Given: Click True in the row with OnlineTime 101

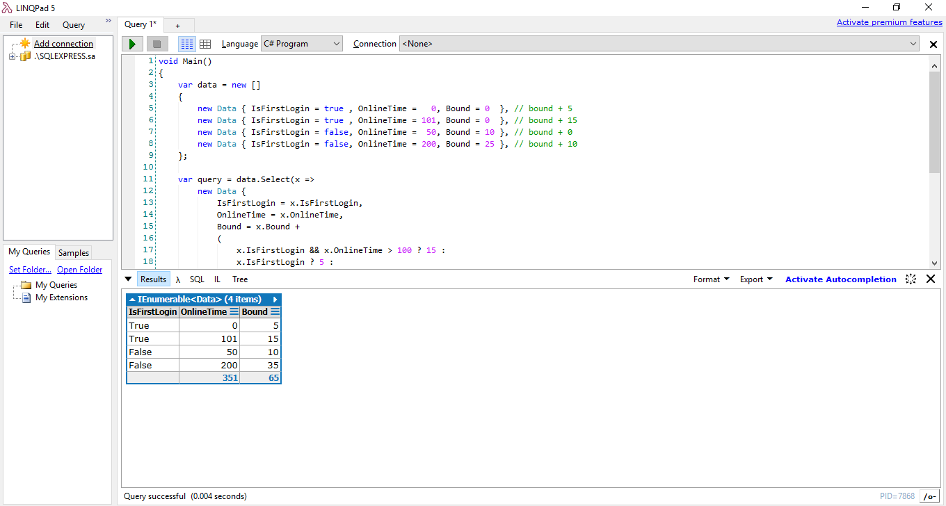Looking at the screenshot, I should pos(152,339).
